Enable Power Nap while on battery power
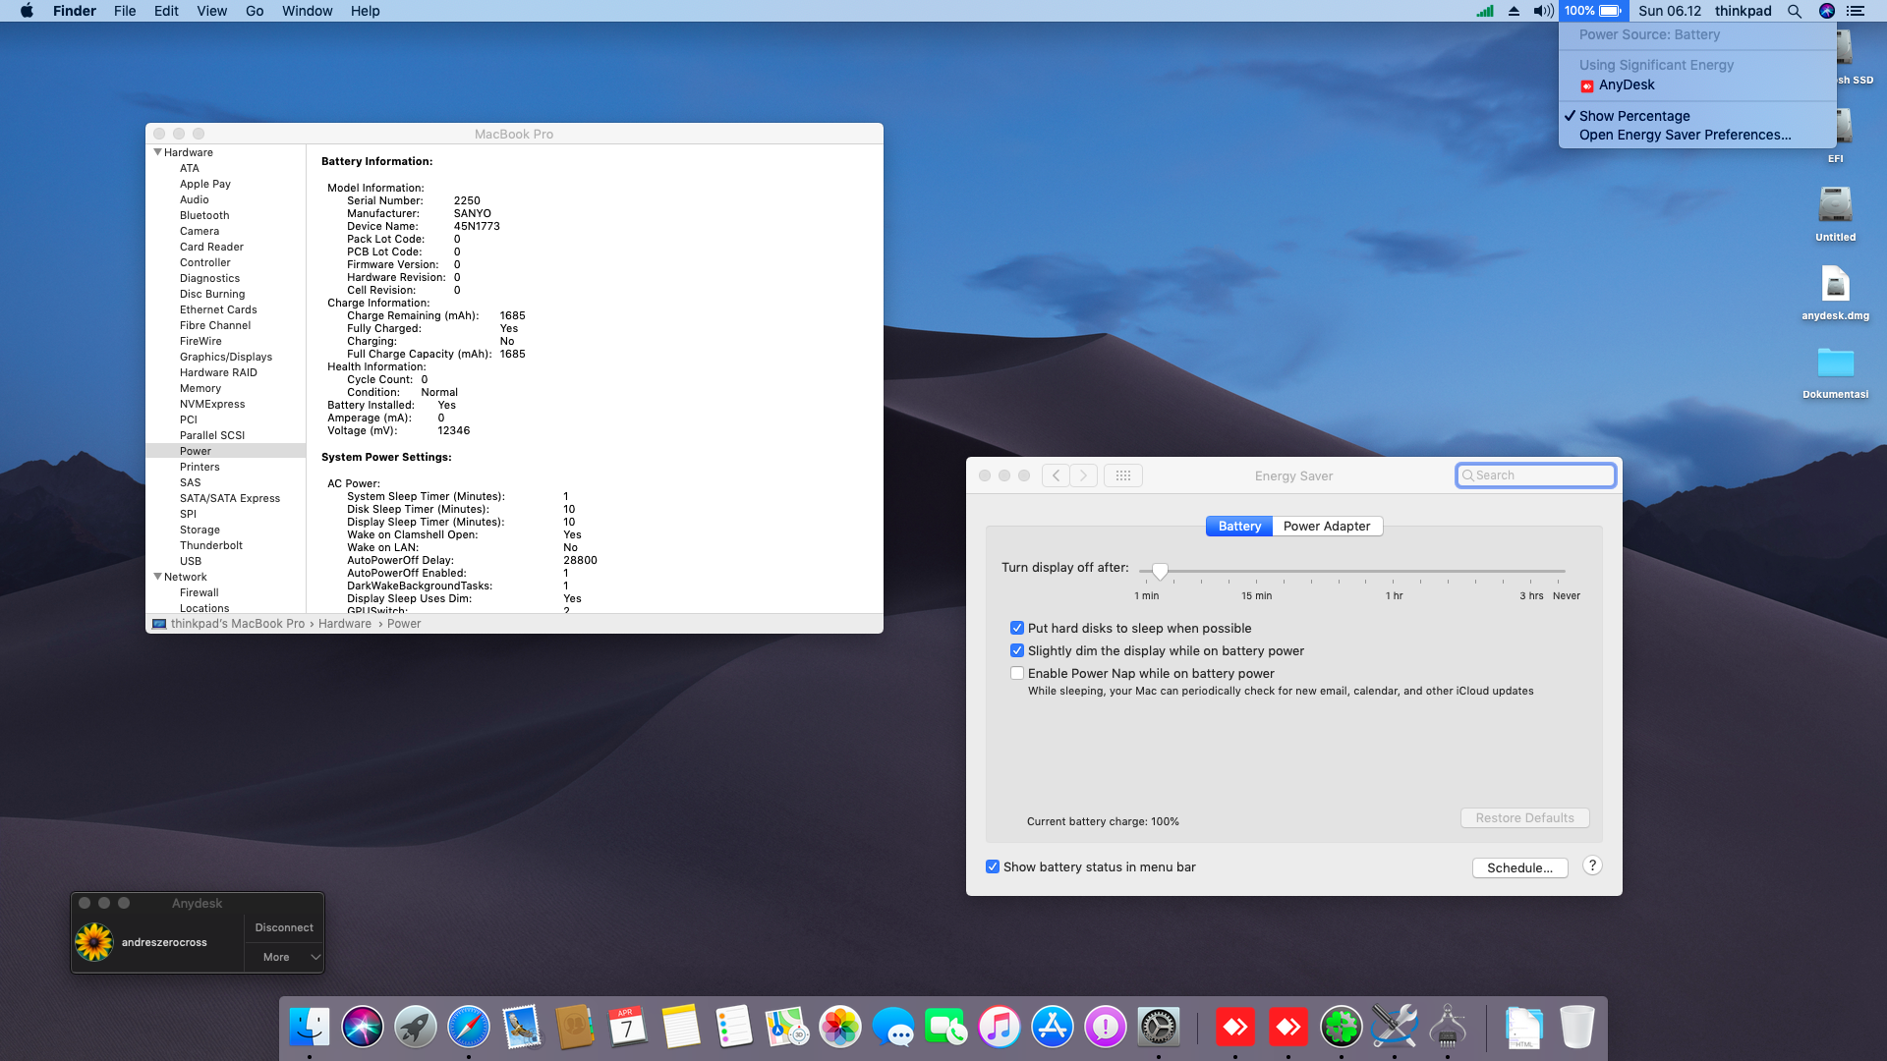 pos(1017,673)
